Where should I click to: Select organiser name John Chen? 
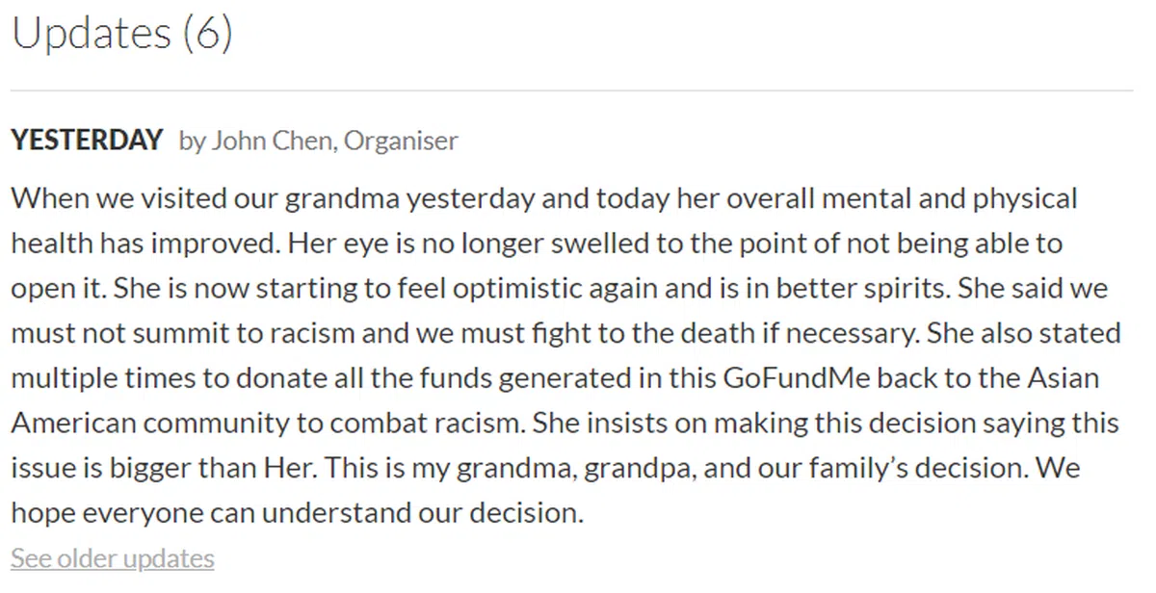[x=272, y=141]
